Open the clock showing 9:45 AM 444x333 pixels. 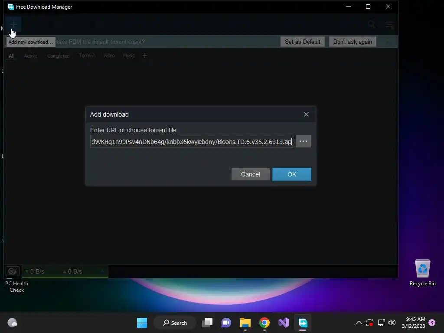click(x=413, y=323)
